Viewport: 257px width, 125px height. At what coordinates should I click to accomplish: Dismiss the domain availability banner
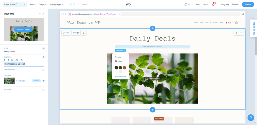click(120, 14)
